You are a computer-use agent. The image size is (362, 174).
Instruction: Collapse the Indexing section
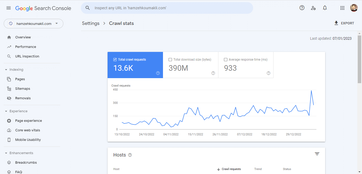click(6, 70)
